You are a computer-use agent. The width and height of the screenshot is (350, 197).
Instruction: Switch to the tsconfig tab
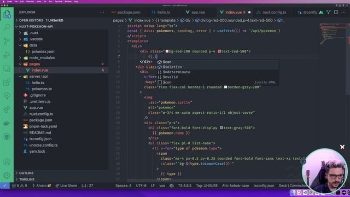tap(307, 12)
